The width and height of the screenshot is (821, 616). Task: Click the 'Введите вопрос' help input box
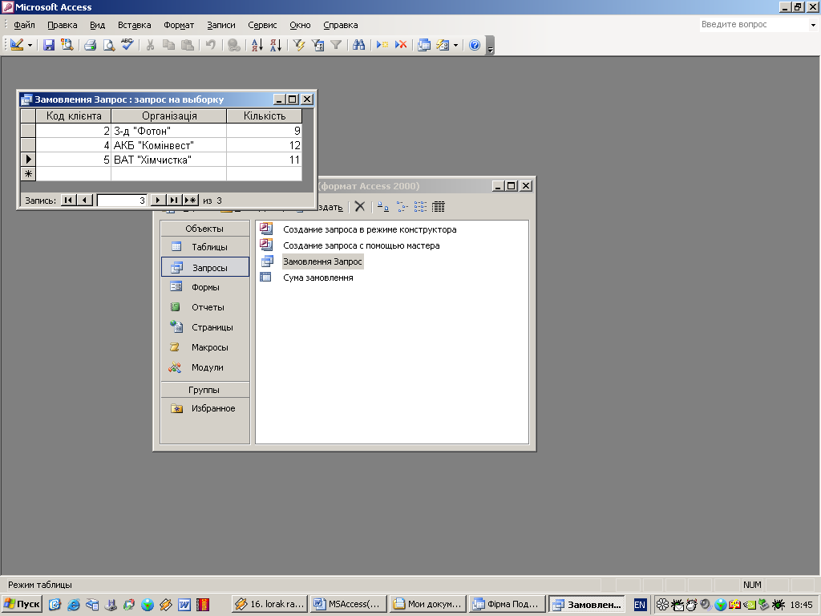(x=754, y=25)
